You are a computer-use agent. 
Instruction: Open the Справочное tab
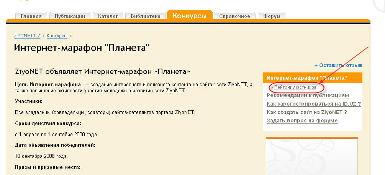(234, 16)
